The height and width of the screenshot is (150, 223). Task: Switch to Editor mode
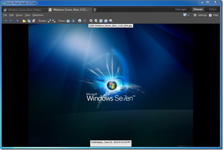213,9
